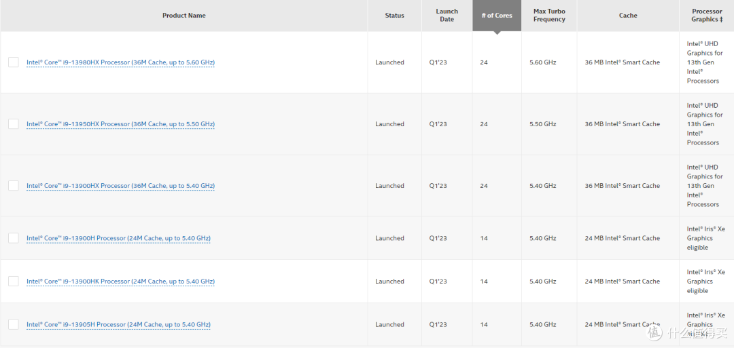Click the Cache column header
The image size is (734, 348).
coord(628,16)
